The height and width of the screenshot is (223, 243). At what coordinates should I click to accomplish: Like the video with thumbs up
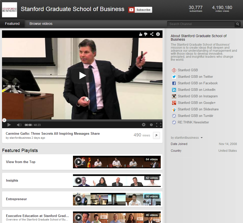pyautogui.click(x=141, y=34)
